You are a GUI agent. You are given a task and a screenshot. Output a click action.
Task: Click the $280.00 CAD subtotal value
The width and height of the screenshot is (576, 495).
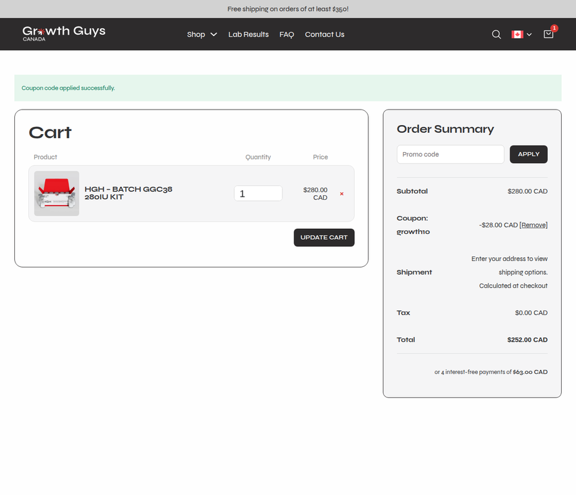pyautogui.click(x=527, y=191)
